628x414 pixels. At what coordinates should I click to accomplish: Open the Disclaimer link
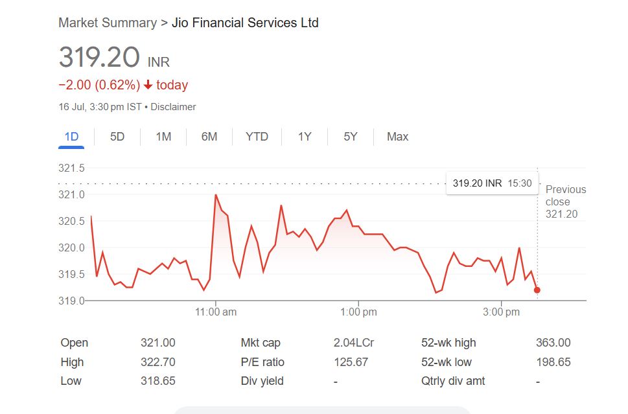[173, 107]
